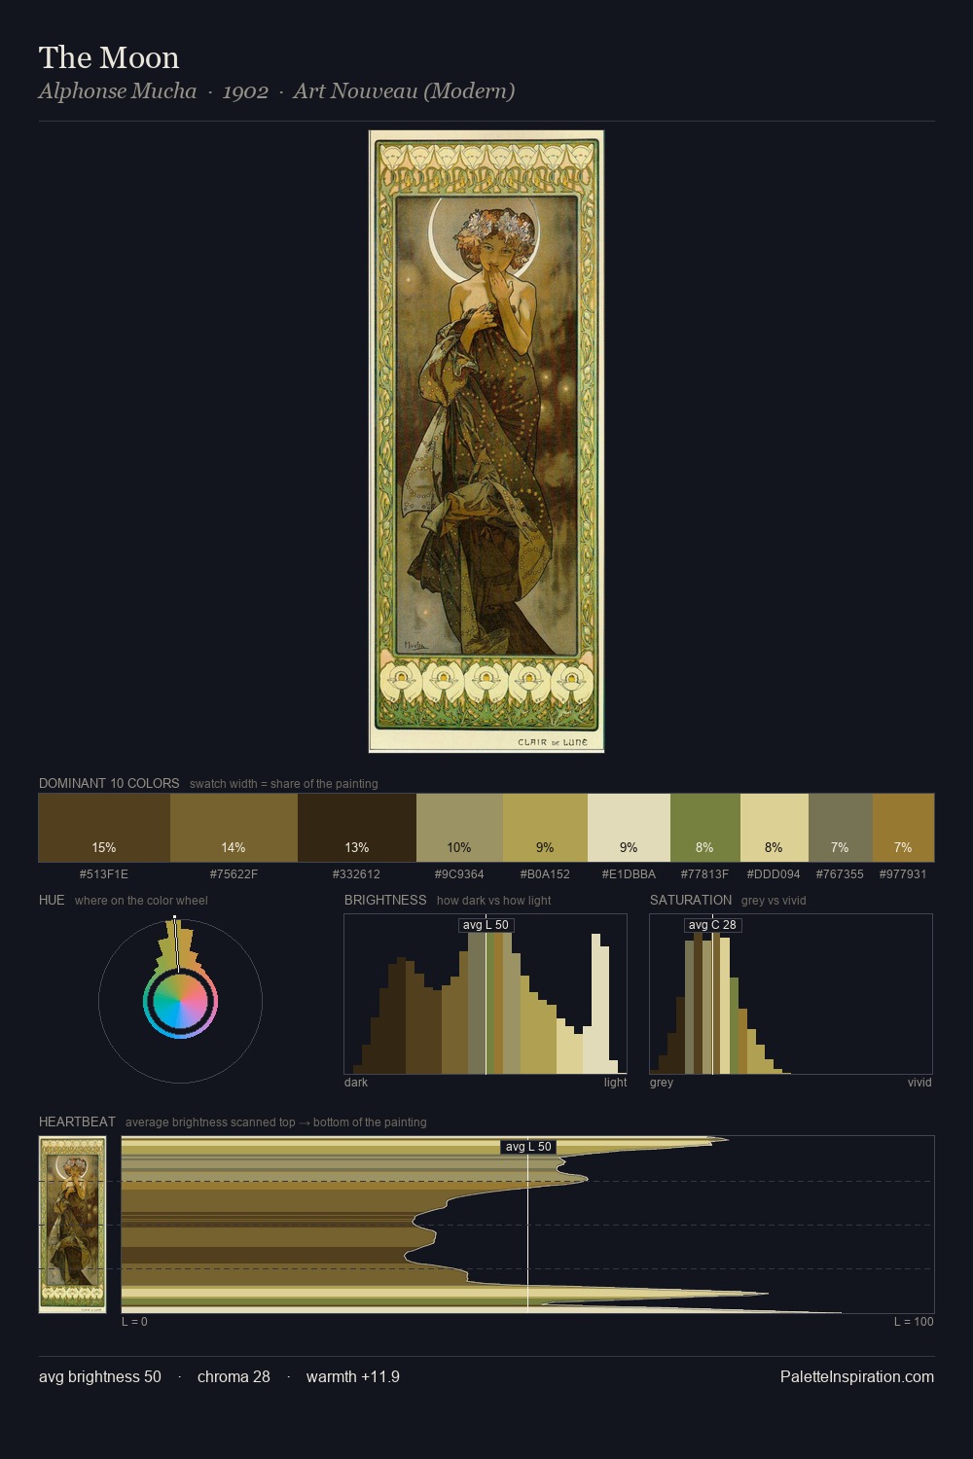The image size is (973, 1459).
Task: Click the color wheel in the Hue chart
Action: 180,1001
